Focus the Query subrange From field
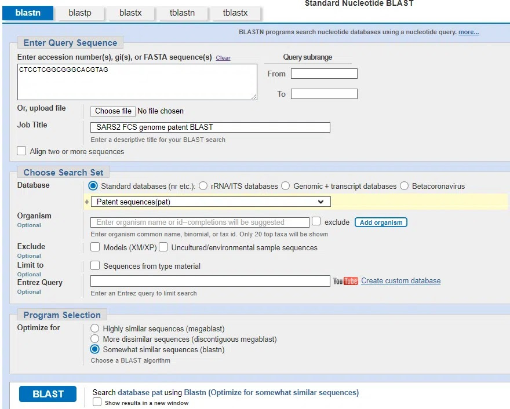510x409 pixels. [x=324, y=74]
